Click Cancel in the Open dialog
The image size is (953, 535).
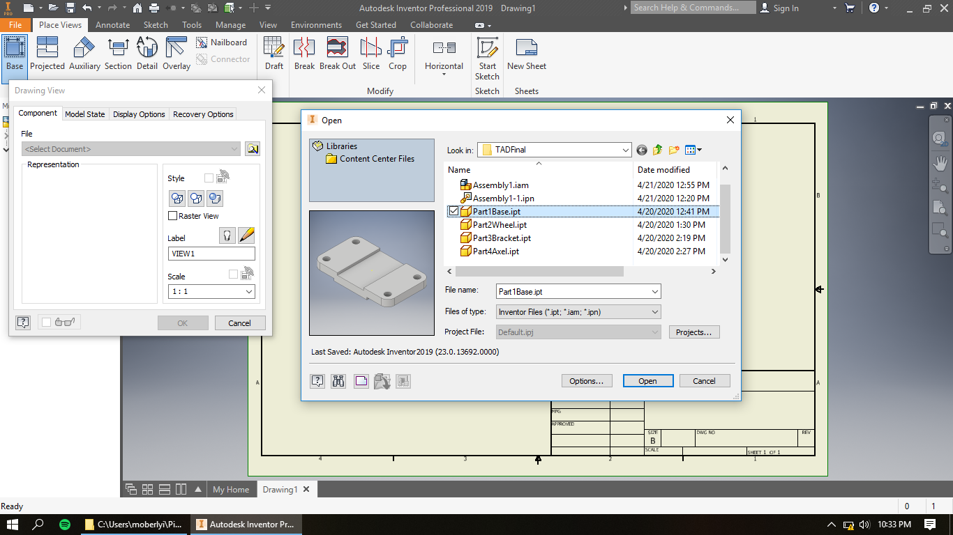704,381
